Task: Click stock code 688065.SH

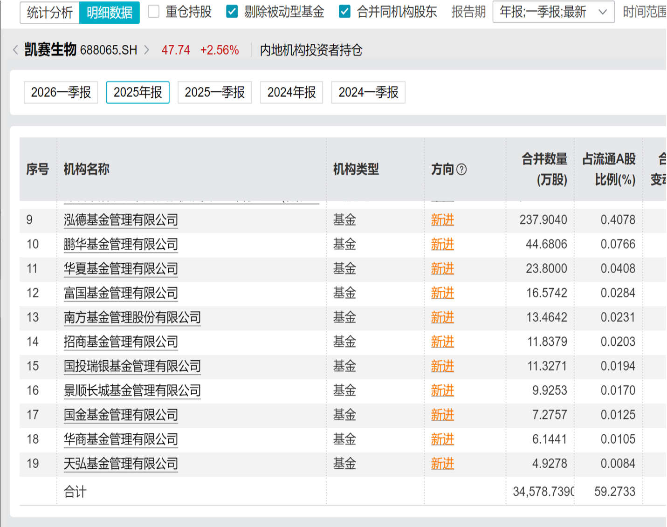Action: [x=109, y=50]
